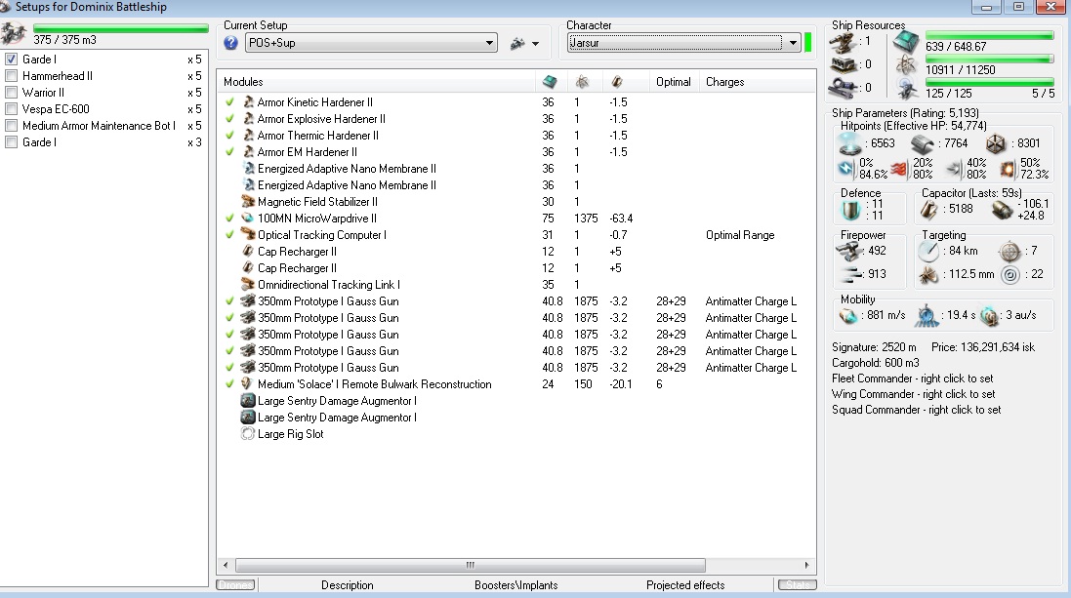
Task: Open the Character dropdown showing Jarsur
Action: 683,43
